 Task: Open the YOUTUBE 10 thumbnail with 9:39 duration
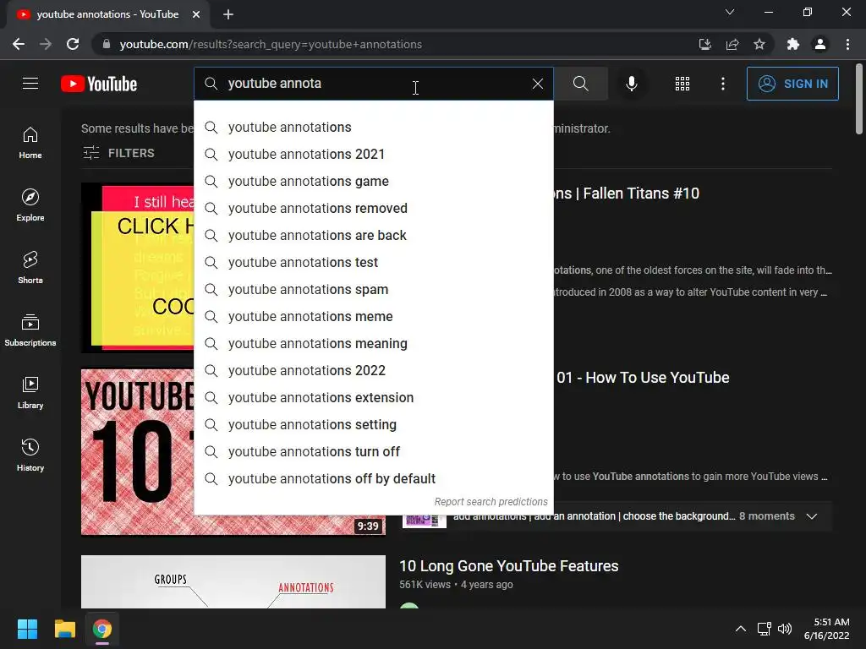coord(138,451)
